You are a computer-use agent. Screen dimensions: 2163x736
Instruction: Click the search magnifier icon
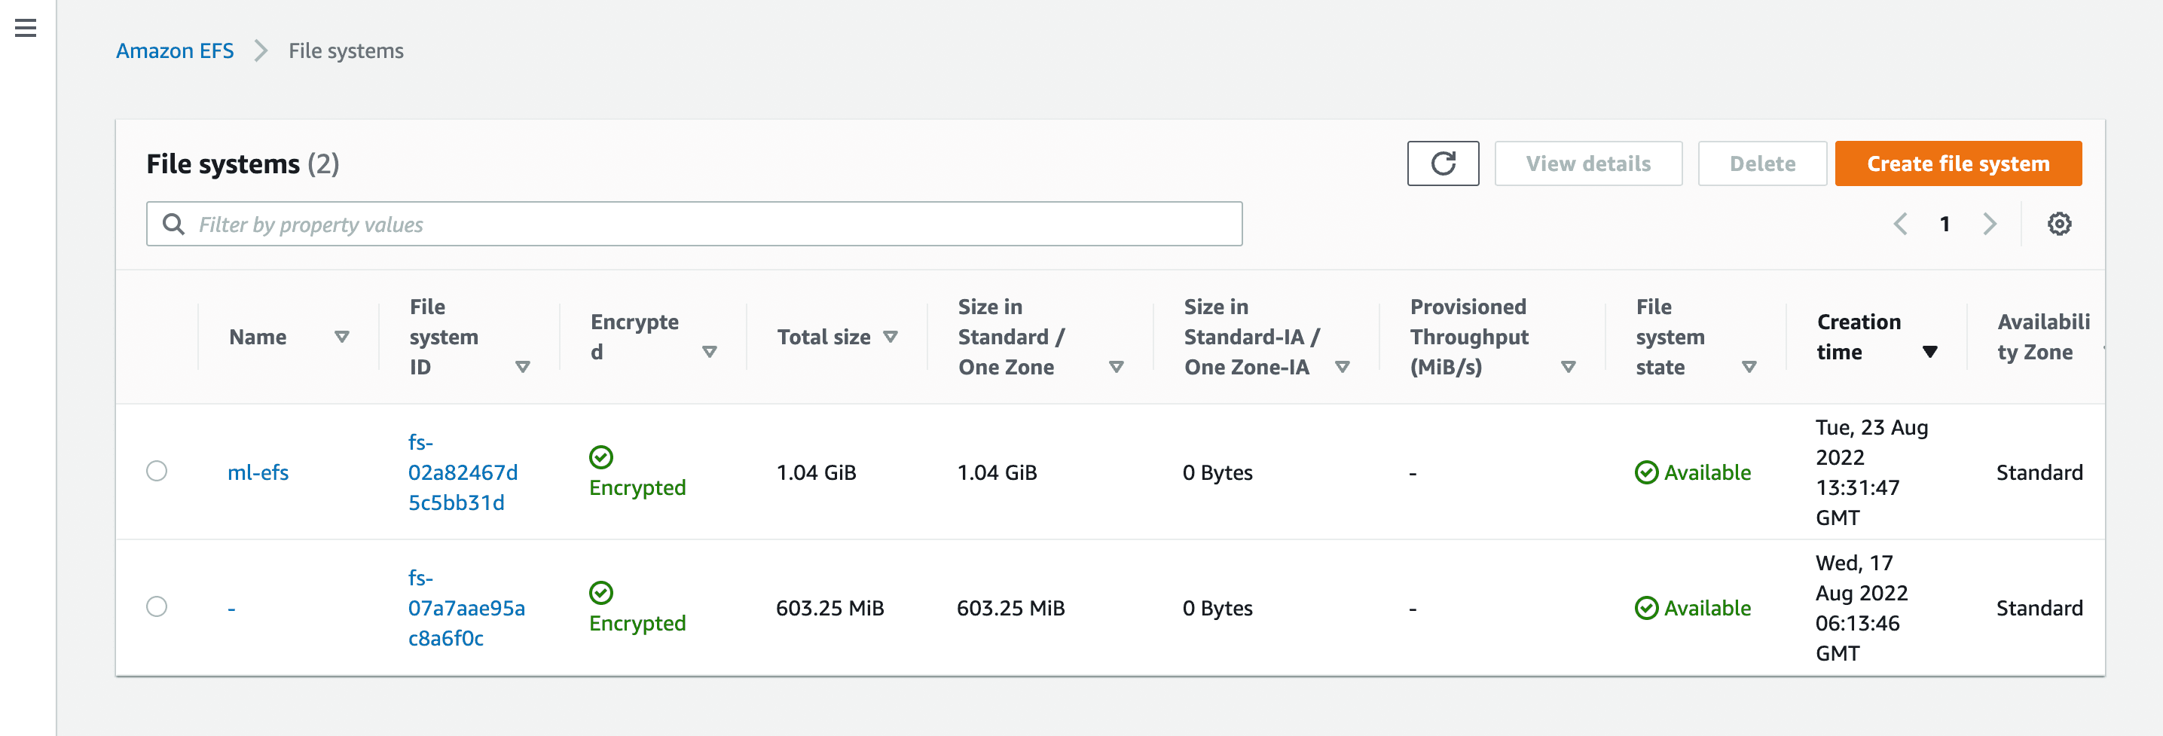(174, 224)
